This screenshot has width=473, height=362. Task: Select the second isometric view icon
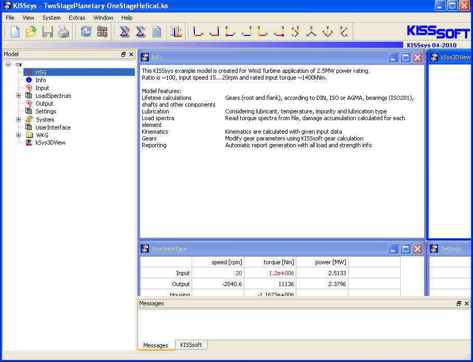point(312,32)
